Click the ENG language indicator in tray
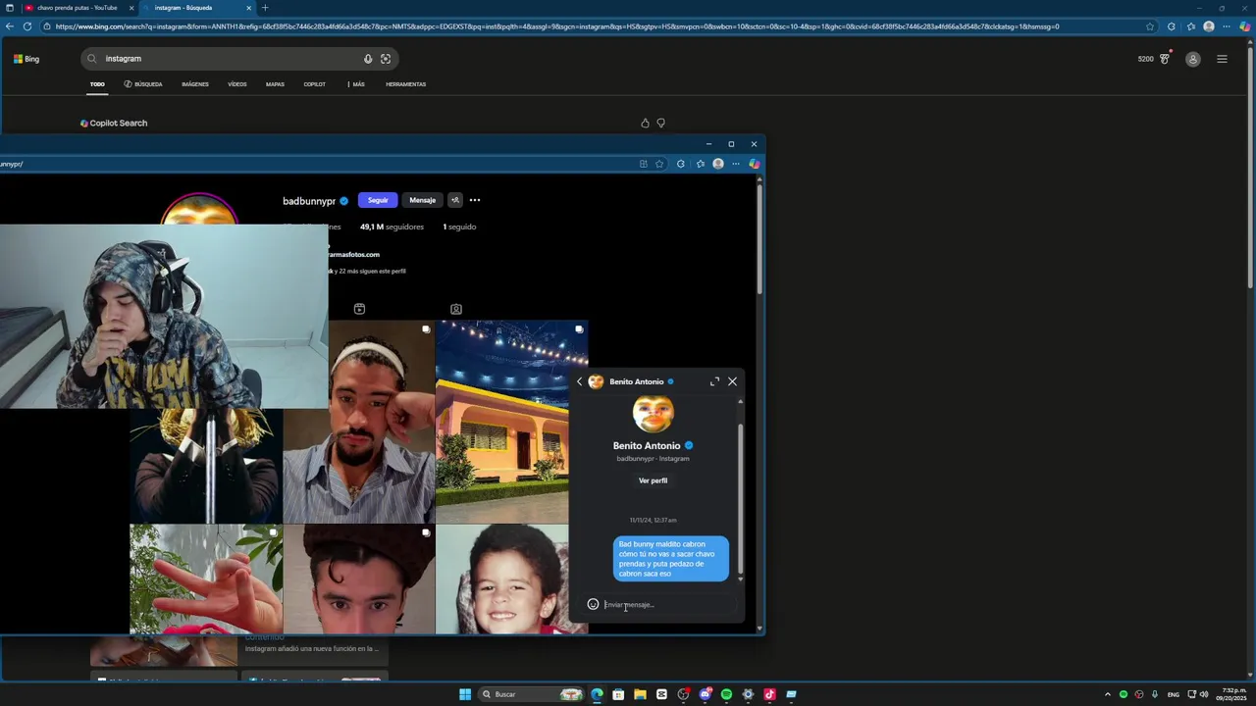Screen dimensions: 1256x706 click(1173, 694)
